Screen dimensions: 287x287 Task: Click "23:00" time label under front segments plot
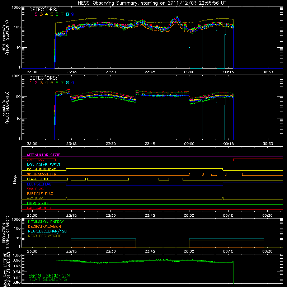click(32, 72)
